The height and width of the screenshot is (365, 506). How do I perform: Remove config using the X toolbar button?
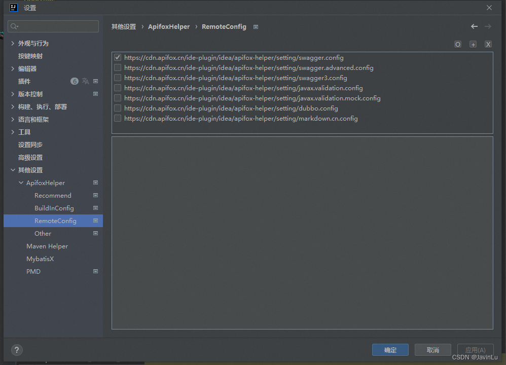point(488,44)
